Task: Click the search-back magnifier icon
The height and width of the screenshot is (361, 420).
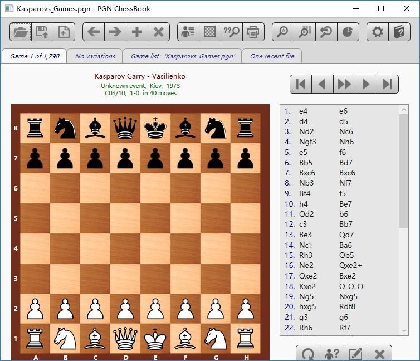Action: tap(326, 32)
